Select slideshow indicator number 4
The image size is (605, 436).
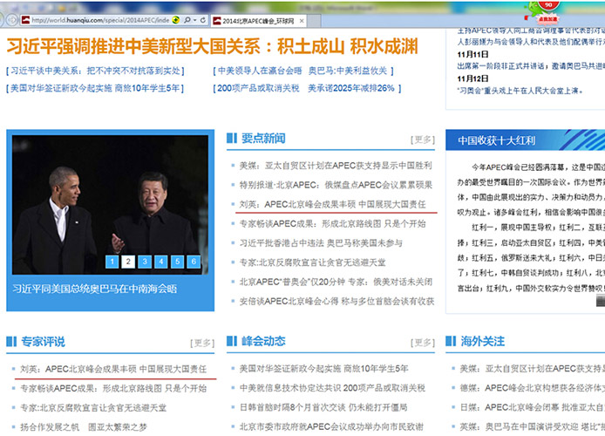point(162,261)
